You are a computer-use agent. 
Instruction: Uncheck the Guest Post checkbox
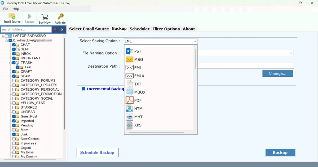click(14, 116)
